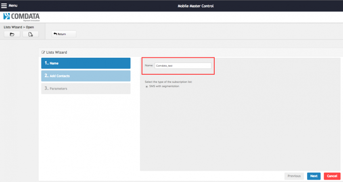Go to step 1 Name
Viewport: 343px width, 182px height.
pyautogui.click(x=86, y=63)
